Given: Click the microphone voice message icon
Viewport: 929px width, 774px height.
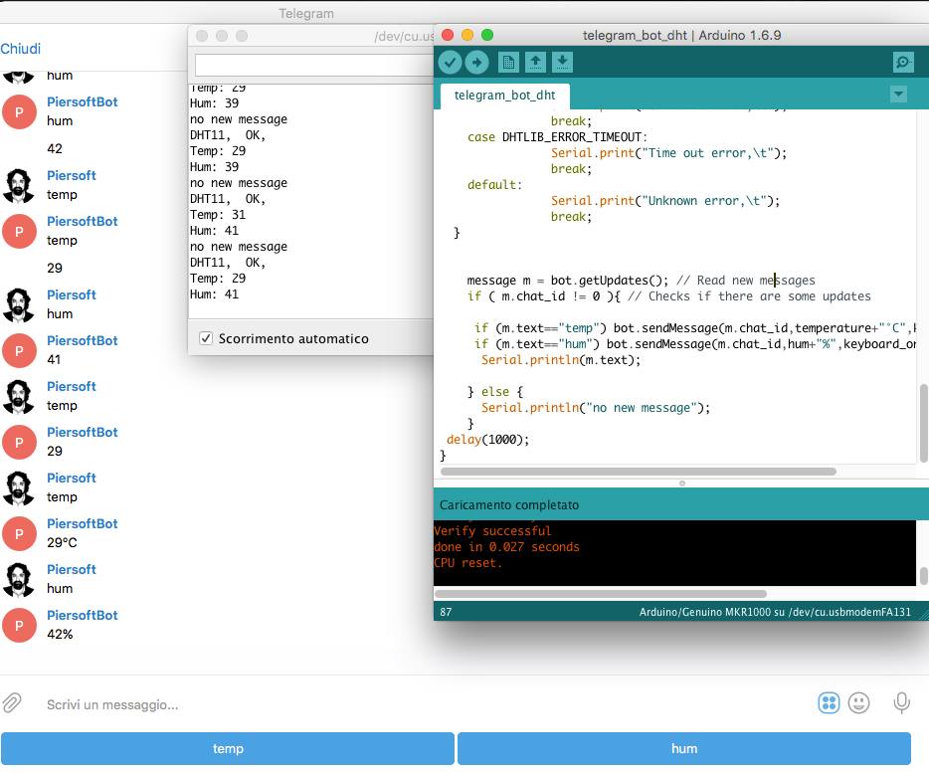Looking at the screenshot, I should pyautogui.click(x=902, y=703).
